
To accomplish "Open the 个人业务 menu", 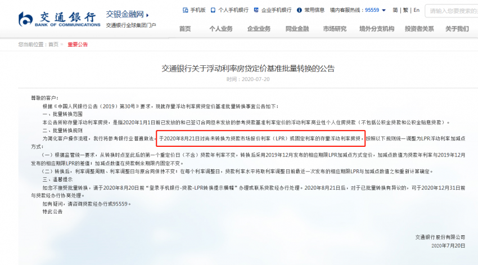I will point(220,29).
